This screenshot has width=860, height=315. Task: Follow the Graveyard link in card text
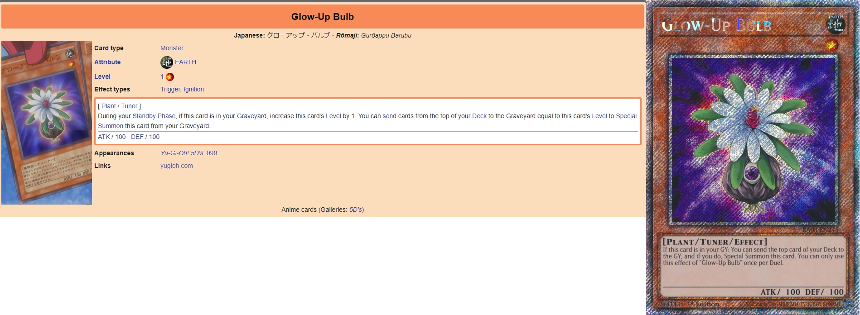[x=251, y=116]
